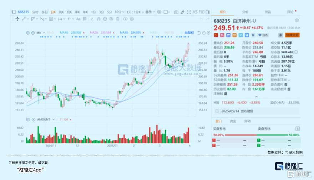Open the F10 company info
Screen dimensions: 314x180
202,12
